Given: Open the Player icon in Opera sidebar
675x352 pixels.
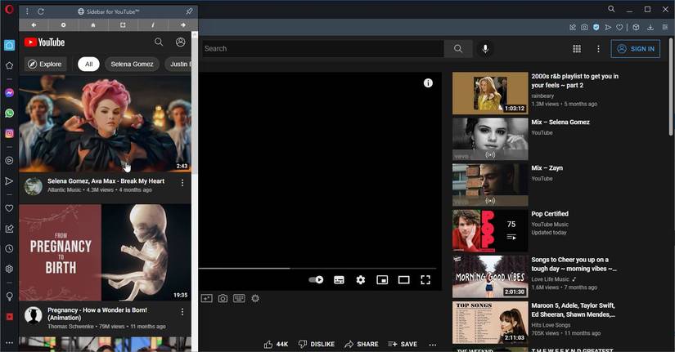Looking at the screenshot, I should (x=9, y=160).
